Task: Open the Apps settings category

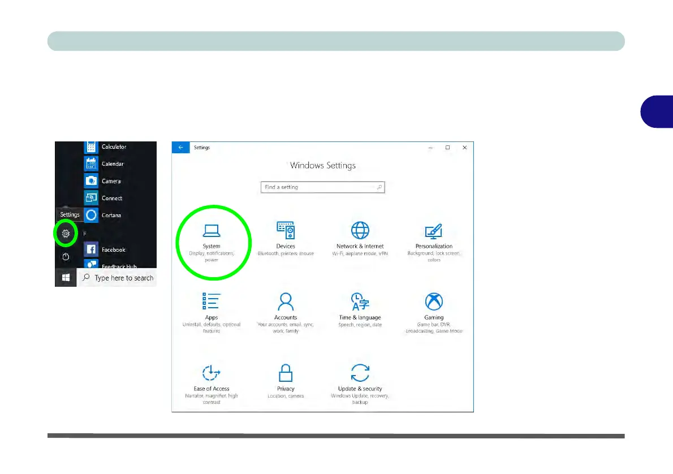Action: click(x=211, y=313)
